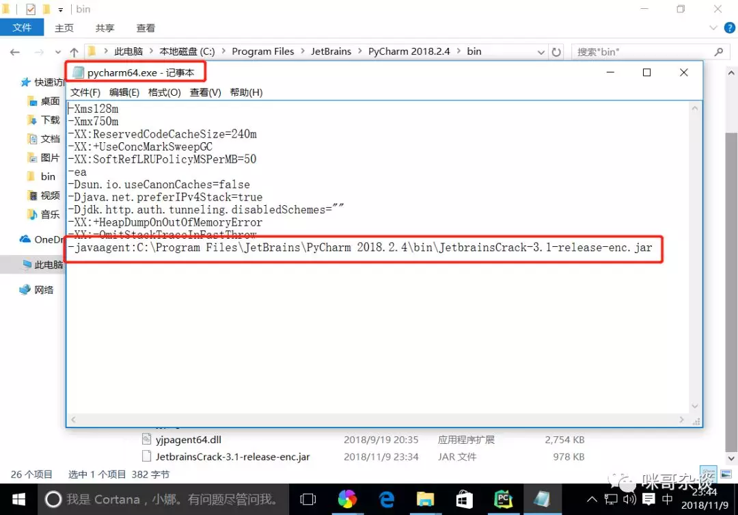738x515 pixels.
Task: Open 视频 in navigation pane
Action: pos(44,195)
